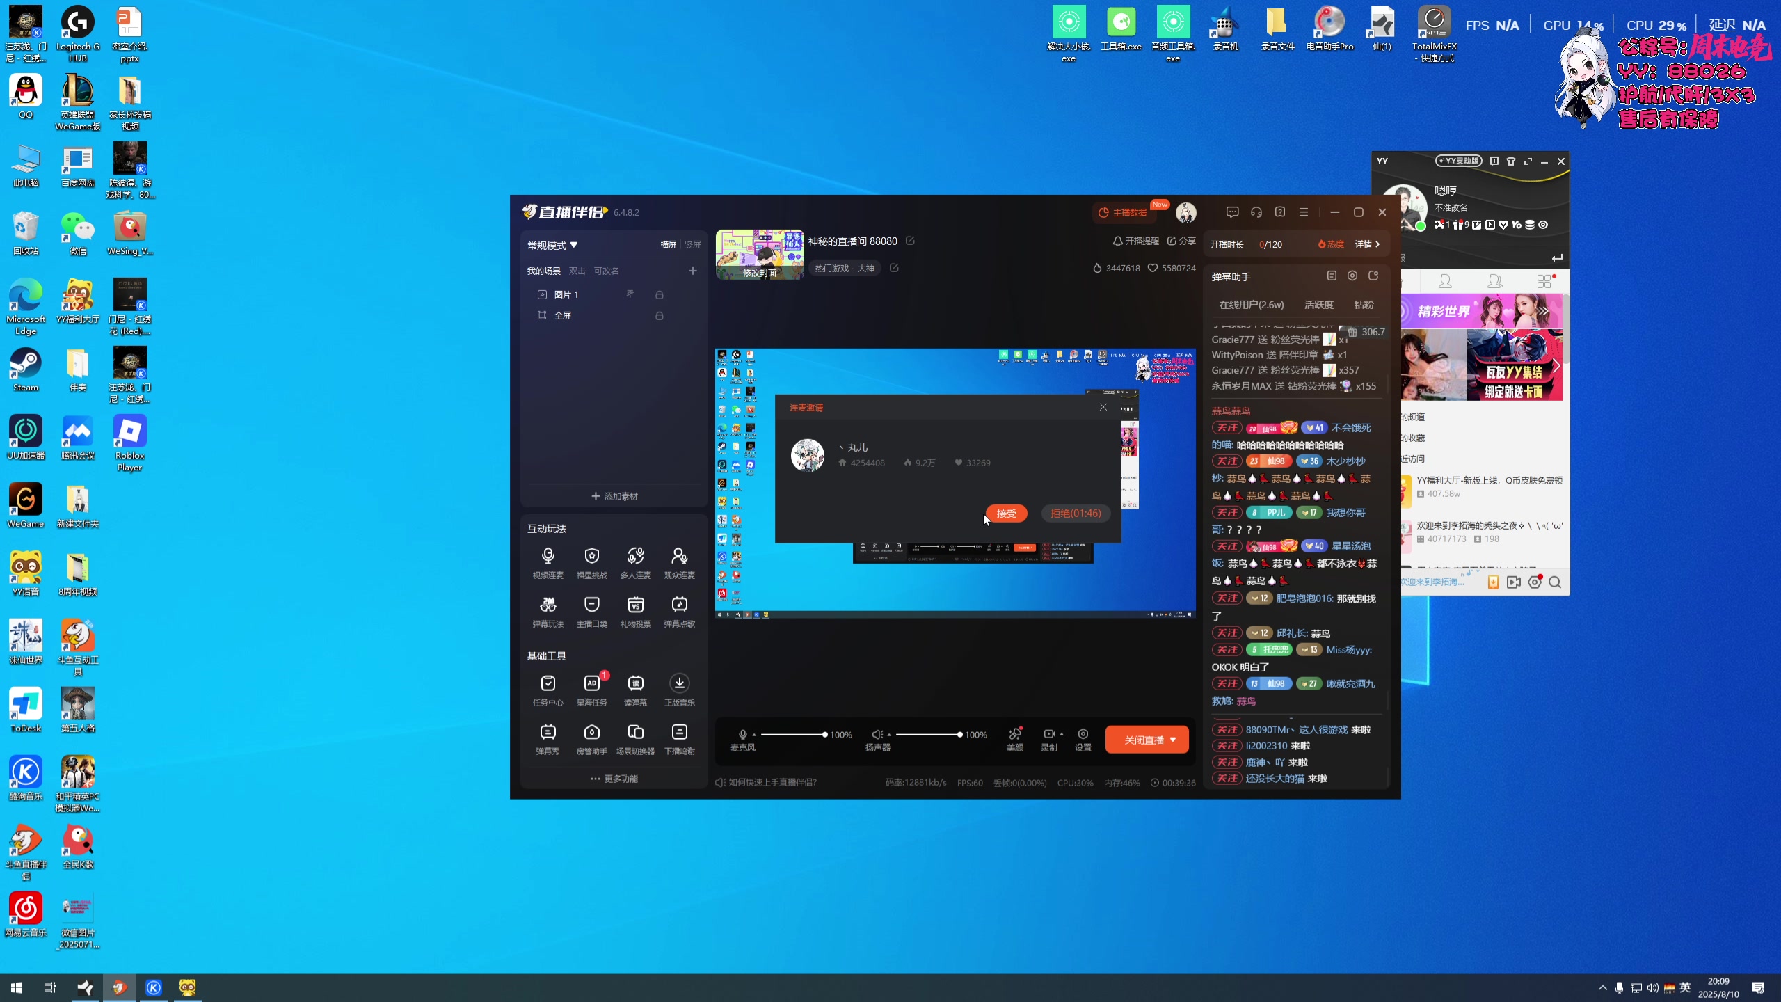
Task: Open 弹幕点歌 song request tool
Action: tap(679, 612)
